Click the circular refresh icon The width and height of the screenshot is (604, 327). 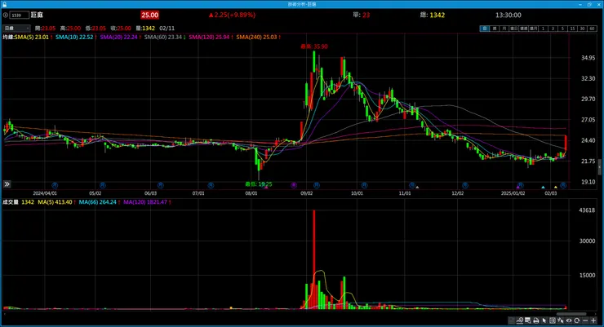pyautogui.click(x=576, y=320)
